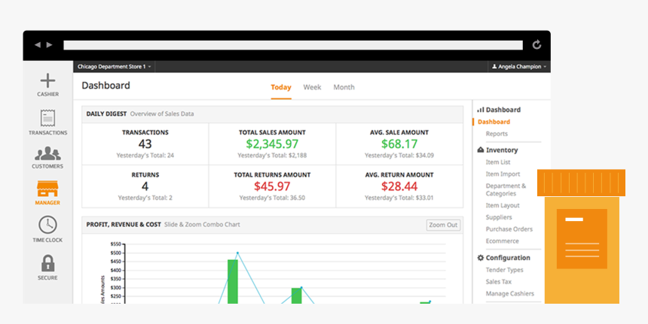Open the Tender Types link
The height and width of the screenshot is (324, 648).
click(x=505, y=270)
